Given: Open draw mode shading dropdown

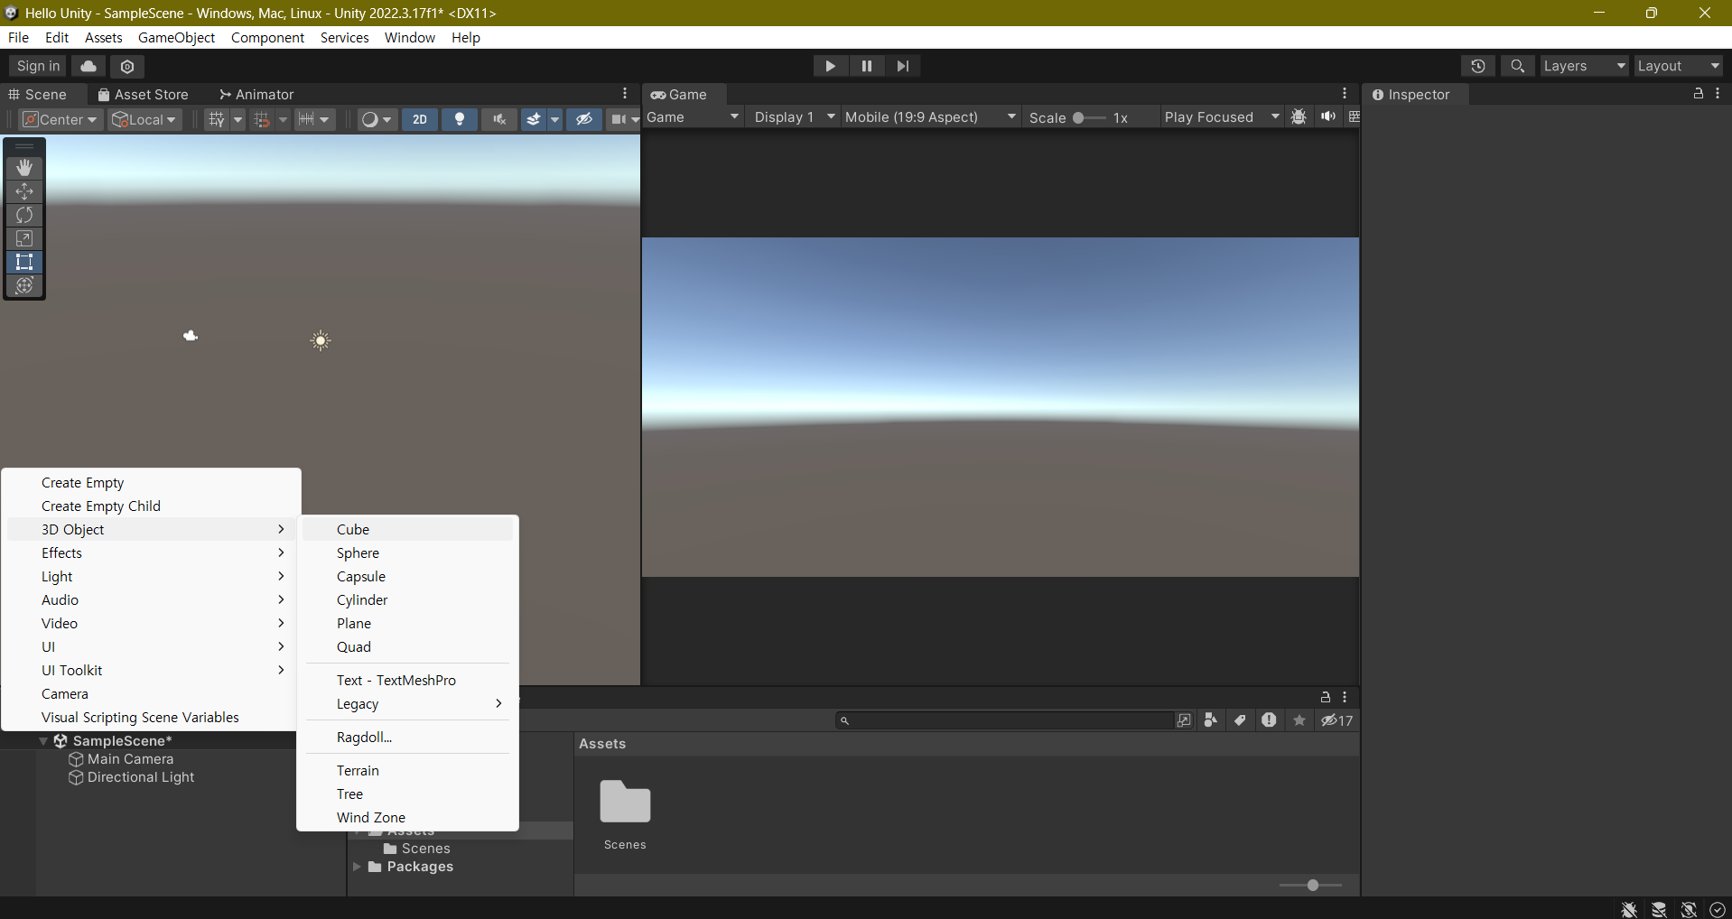Looking at the screenshot, I should click(x=377, y=119).
